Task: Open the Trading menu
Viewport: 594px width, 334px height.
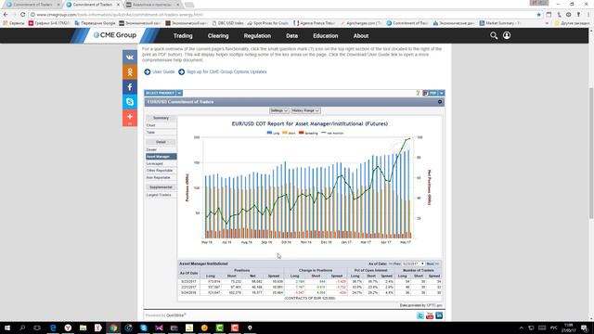Action: click(x=183, y=36)
